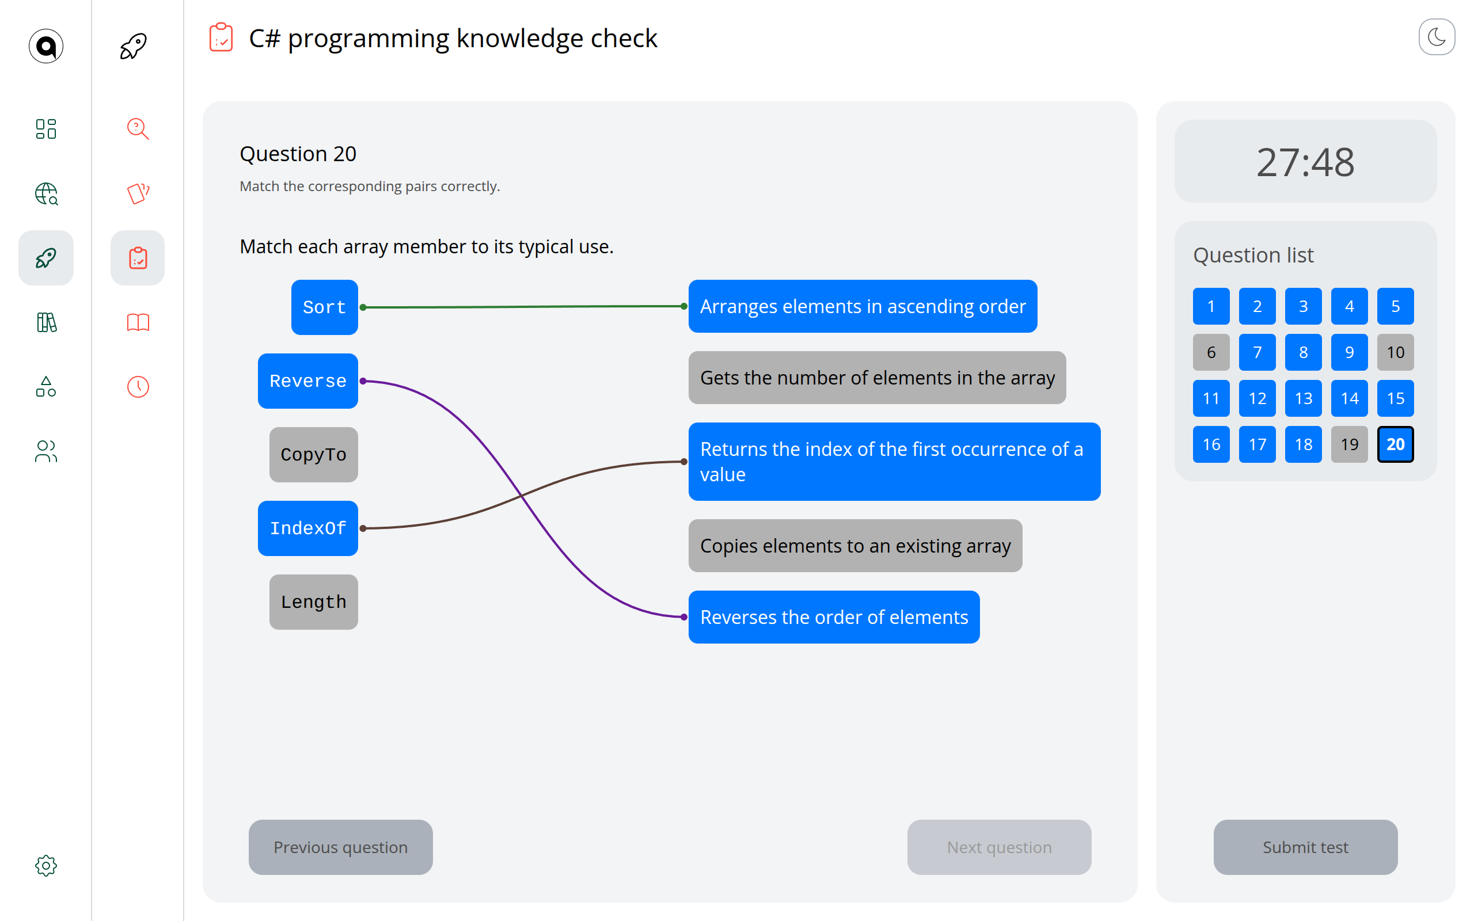Open the shapes icon in sidebar

point(45,387)
